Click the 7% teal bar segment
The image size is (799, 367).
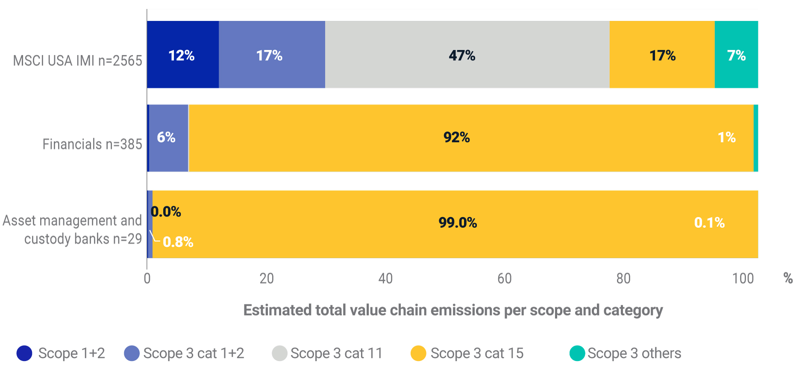click(736, 55)
